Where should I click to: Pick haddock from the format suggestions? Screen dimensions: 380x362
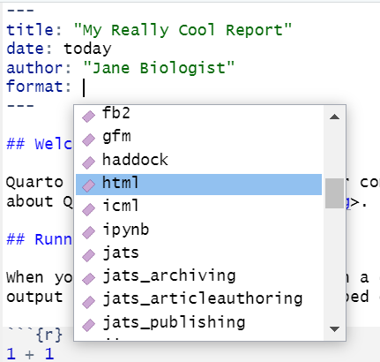pyautogui.click(x=198, y=160)
